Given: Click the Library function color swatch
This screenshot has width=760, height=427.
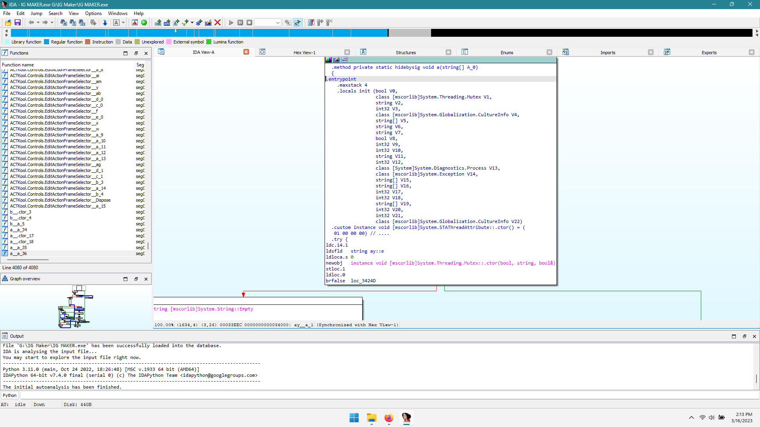Looking at the screenshot, I should 7,42.
